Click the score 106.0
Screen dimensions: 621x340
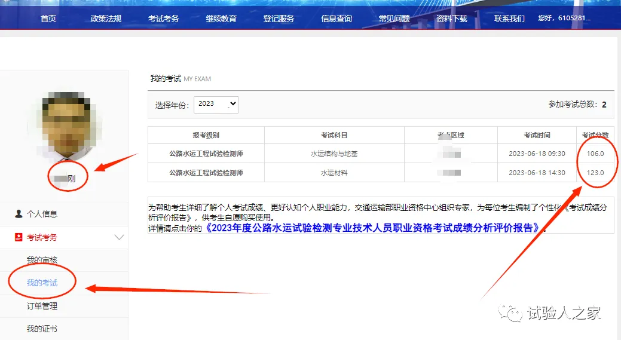595,154
